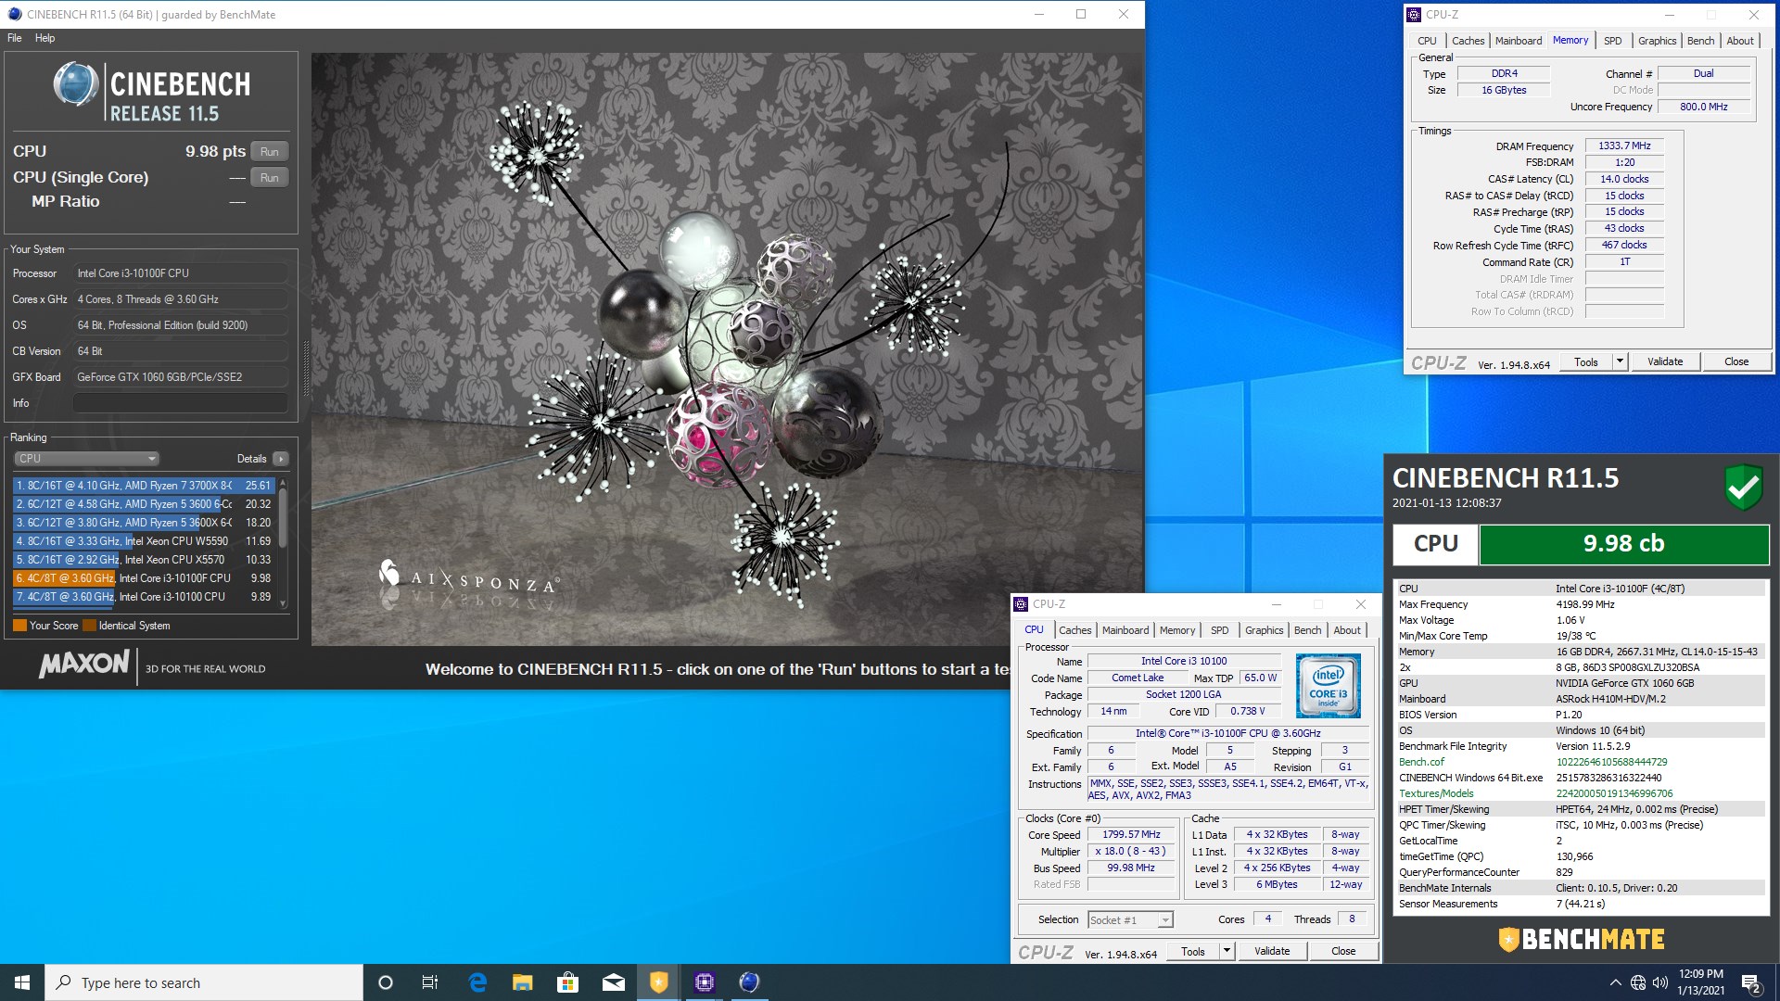Screen dimensions: 1780x1001
Task: Open Mail app from taskbar
Action: [x=614, y=982]
